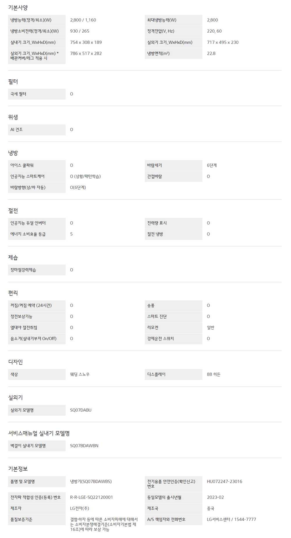This screenshot has height=538, width=291.
Task: Click the R-R-LGE-SQ22120001 certification number
Action: tap(91, 497)
